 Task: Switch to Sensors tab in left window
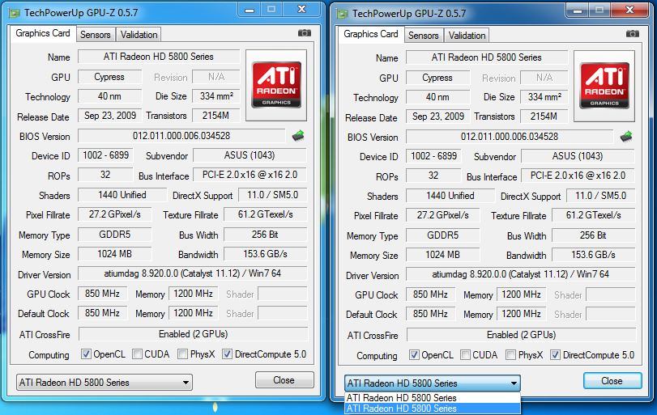(95, 35)
